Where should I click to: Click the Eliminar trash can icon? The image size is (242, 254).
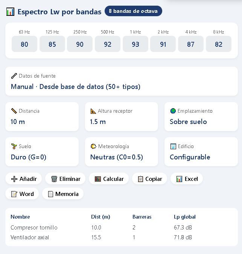[x=54, y=179]
